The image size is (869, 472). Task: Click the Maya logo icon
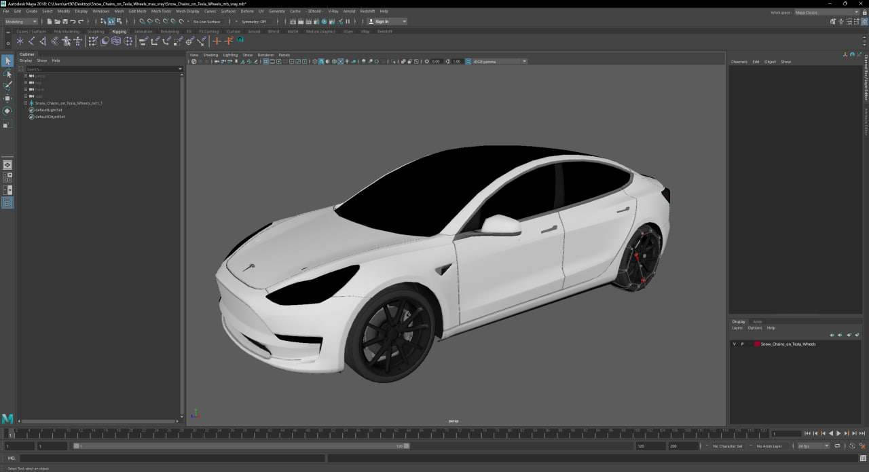click(7, 419)
